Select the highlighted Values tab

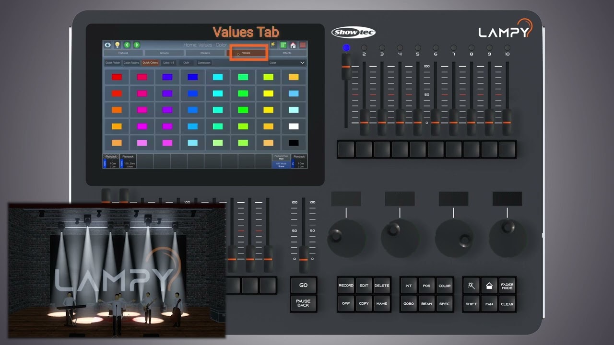coord(246,53)
